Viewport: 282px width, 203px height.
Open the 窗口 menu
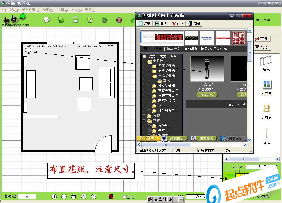point(76,10)
